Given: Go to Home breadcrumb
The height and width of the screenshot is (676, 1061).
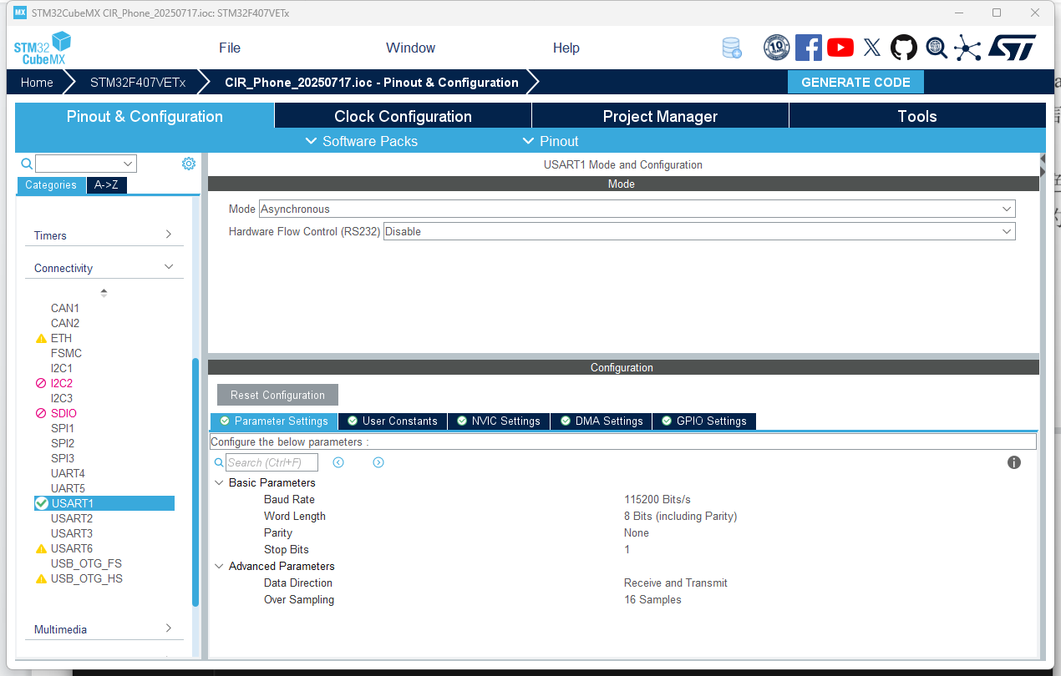Looking at the screenshot, I should point(37,83).
